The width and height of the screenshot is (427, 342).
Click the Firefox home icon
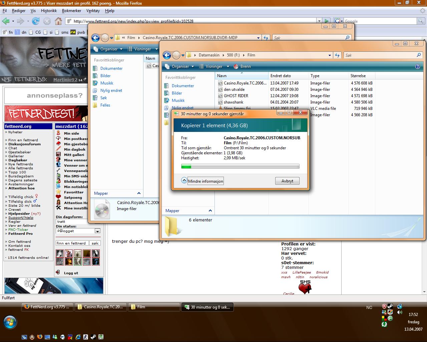tap(58, 21)
